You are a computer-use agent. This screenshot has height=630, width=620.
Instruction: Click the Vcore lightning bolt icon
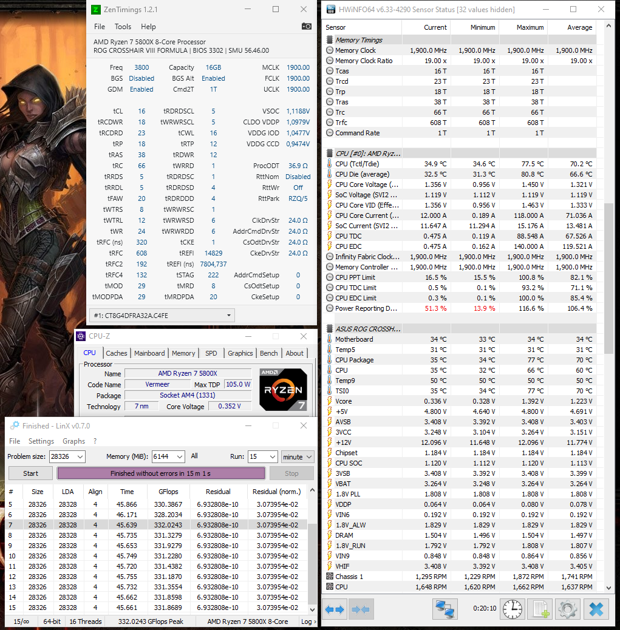(x=330, y=401)
